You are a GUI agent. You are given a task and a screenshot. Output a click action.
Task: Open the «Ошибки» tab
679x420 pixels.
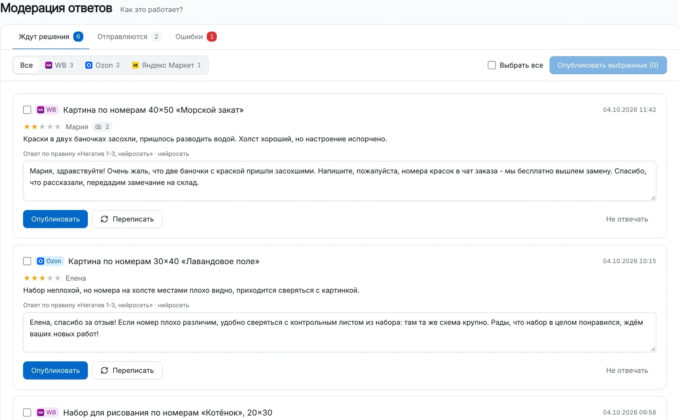[196, 37]
